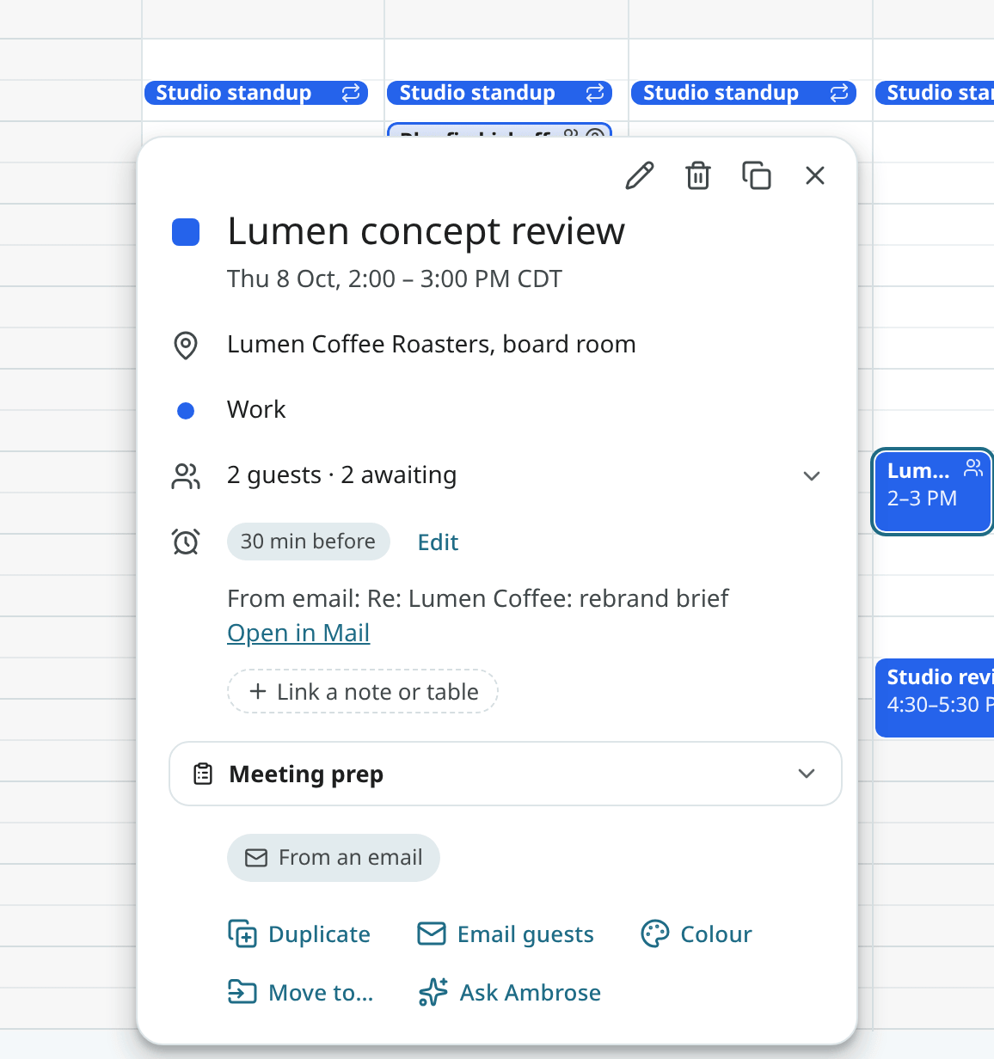Click the Move to folder arrow icon
The width and height of the screenshot is (994, 1059).
pos(242,992)
